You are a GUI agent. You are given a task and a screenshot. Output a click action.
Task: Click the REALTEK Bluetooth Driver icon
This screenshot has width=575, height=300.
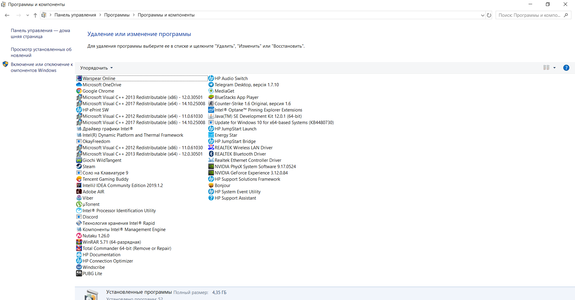211,154
